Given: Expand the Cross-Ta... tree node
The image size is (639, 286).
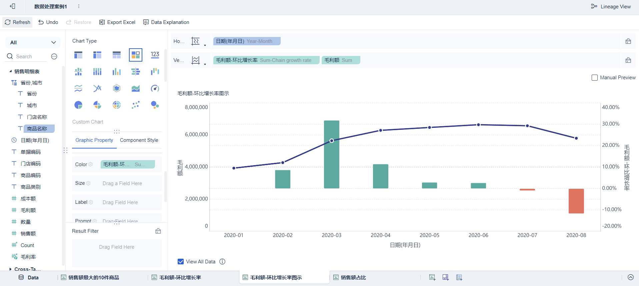Looking at the screenshot, I should point(10,269).
